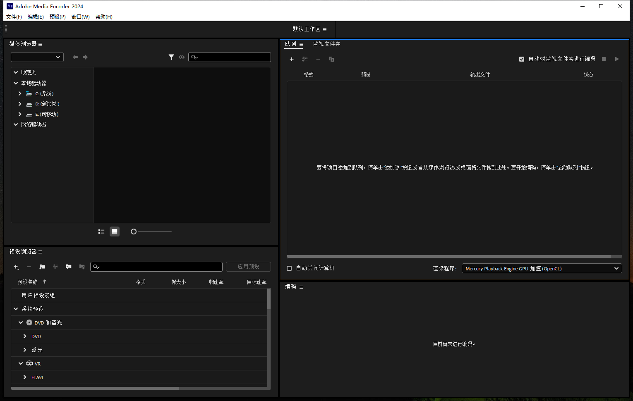
Task: Click the preset browser search field
Action: click(x=156, y=267)
